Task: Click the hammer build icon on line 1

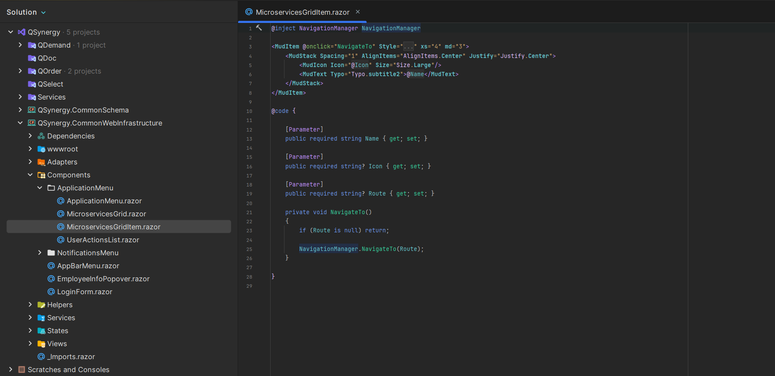Action: coord(259,28)
